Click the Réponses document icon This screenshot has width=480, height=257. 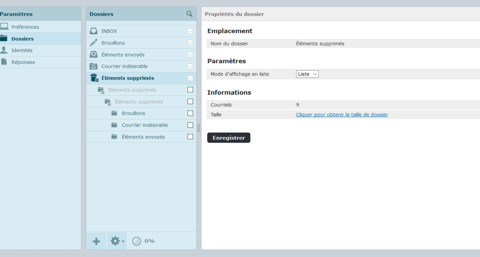(x=4, y=62)
